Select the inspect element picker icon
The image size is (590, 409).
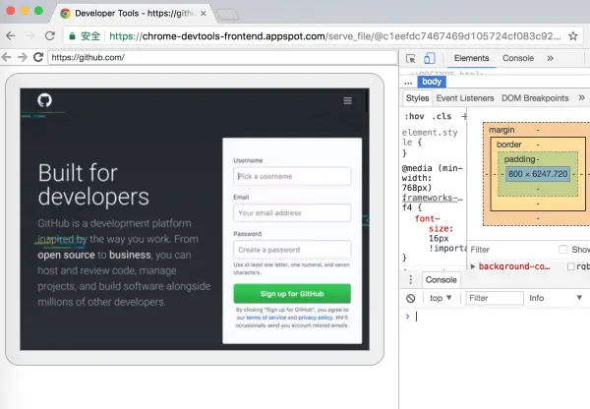410,58
